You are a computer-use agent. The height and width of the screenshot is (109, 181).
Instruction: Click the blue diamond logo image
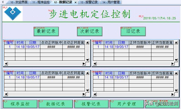[12, 13]
